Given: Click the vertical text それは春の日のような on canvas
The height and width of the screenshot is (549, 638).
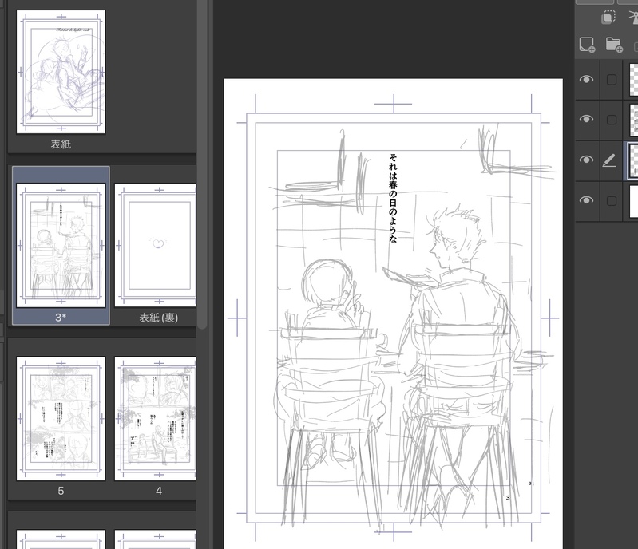Looking at the screenshot, I should click(393, 198).
